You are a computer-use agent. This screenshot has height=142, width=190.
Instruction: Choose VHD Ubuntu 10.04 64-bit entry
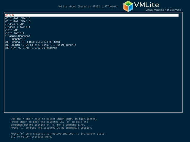(x=40, y=45)
